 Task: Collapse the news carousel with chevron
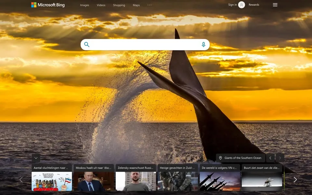click(36, 158)
